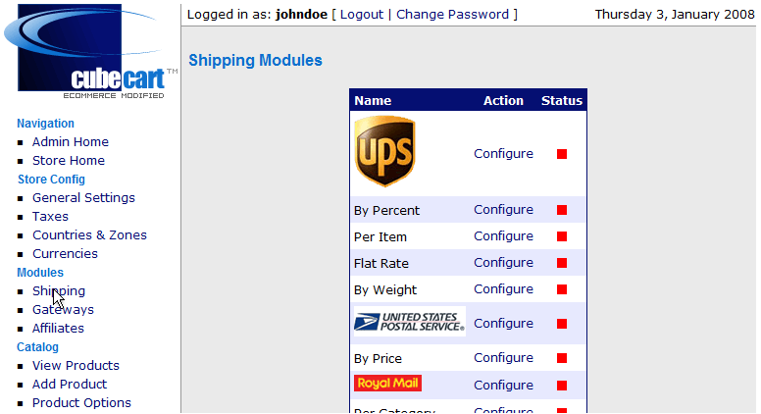
Task: Click the United States Postal Service logo
Action: tap(410, 322)
